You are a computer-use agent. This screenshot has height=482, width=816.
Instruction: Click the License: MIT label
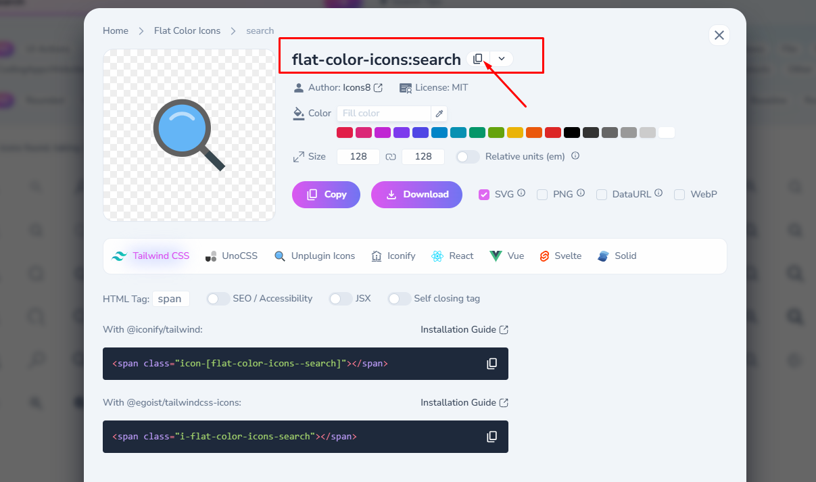[x=433, y=88]
